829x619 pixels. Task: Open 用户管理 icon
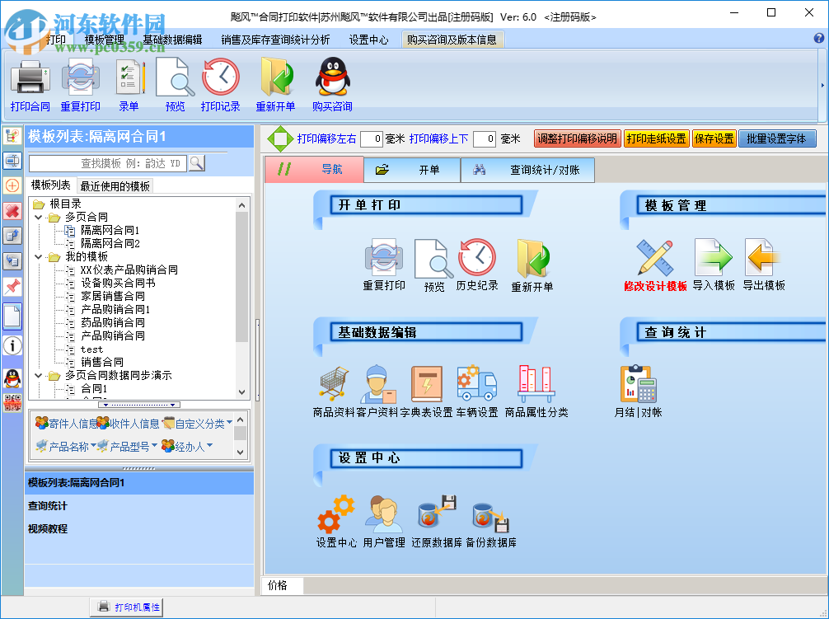click(x=384, y=513)
